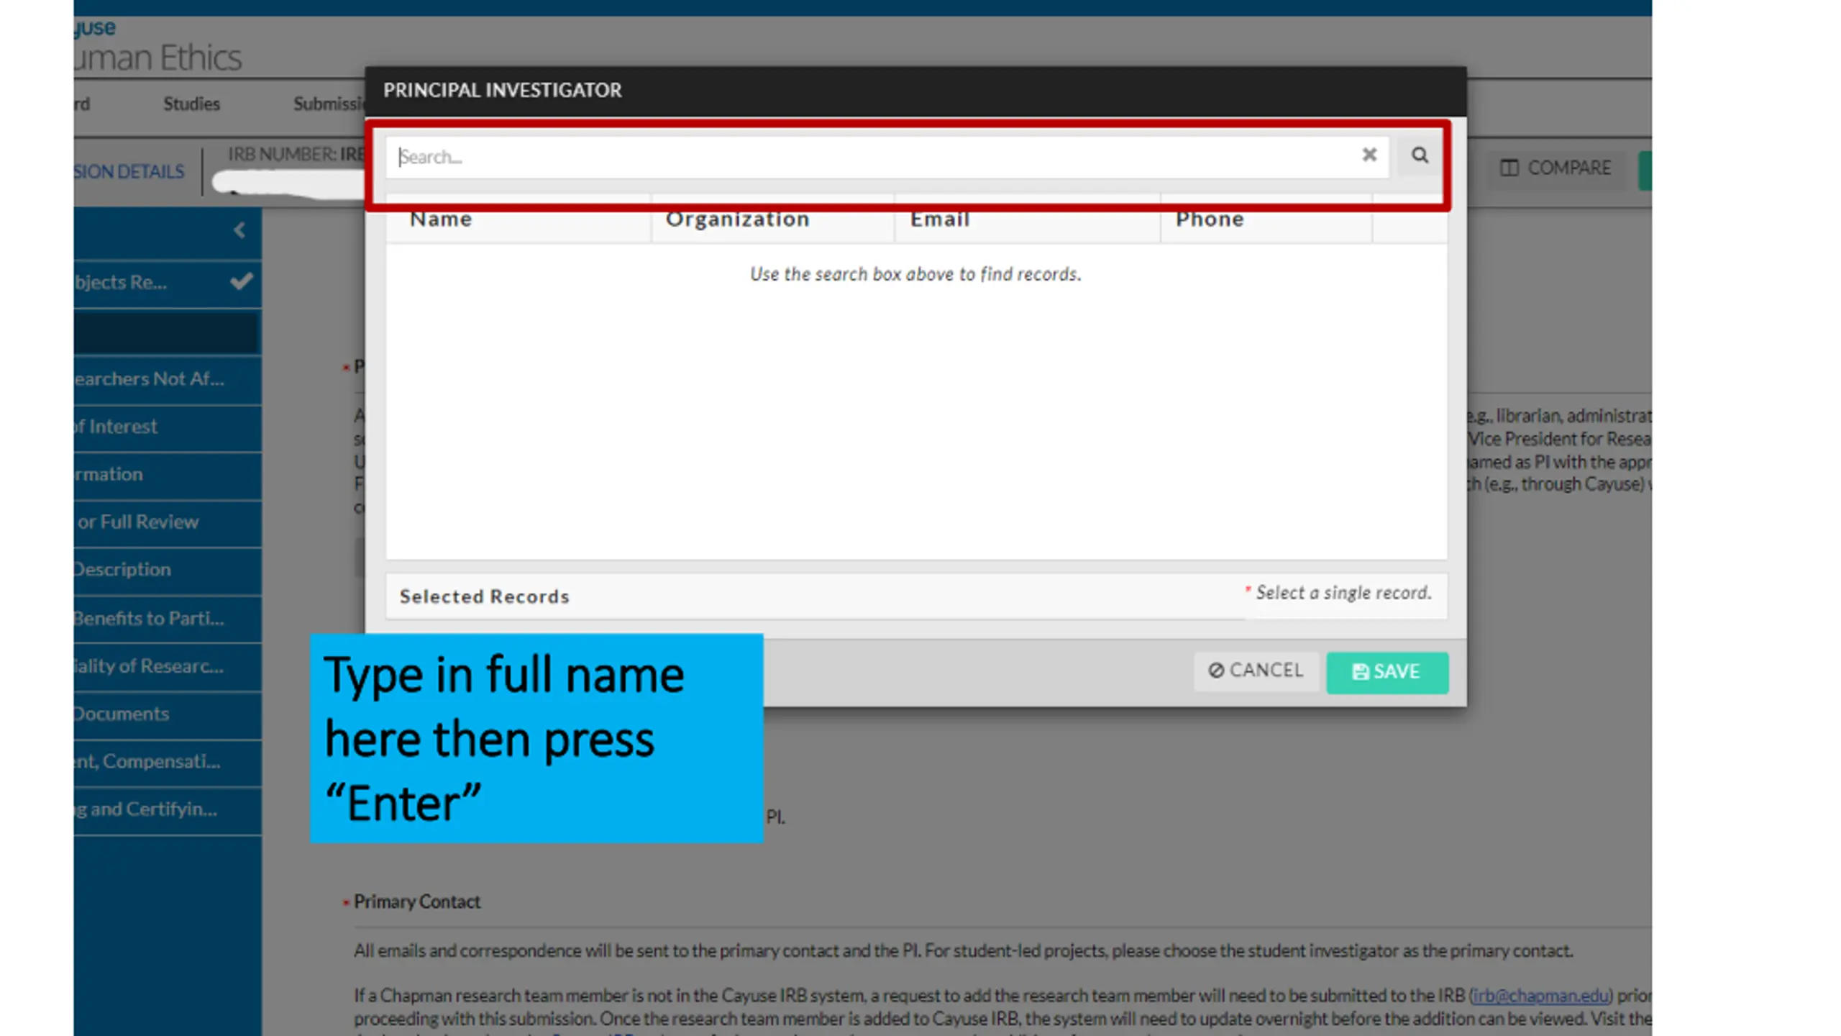Open the irb@chapman.edu email link
Screen dimensions: 1841x1036
coord(1540,996)
